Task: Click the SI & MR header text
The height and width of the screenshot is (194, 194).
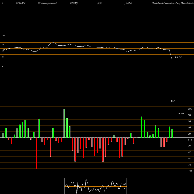Action: pos(21,3)
